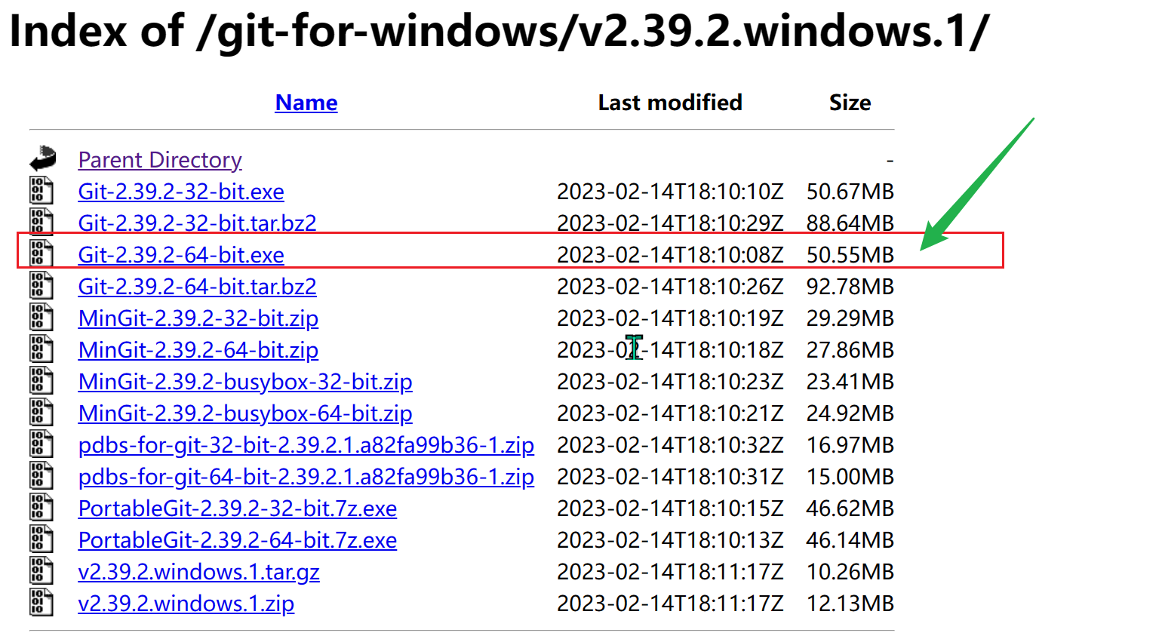
Task: Click file icon beside PortableGit-2.39.2-32-bit.7z.exe
Action: pyautogui.click(x=41, y=507)
